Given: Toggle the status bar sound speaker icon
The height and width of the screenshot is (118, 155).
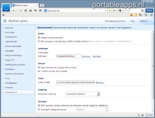Looking at the screenshot, I should [142, 115].
